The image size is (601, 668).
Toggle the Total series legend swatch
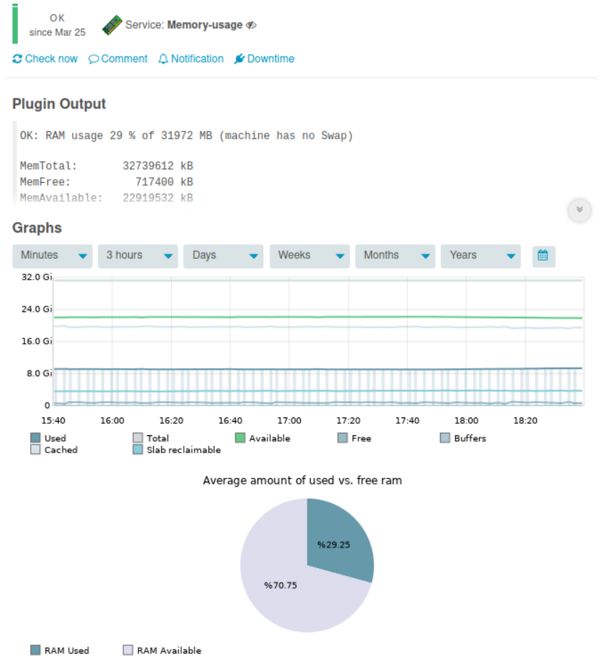138,438
